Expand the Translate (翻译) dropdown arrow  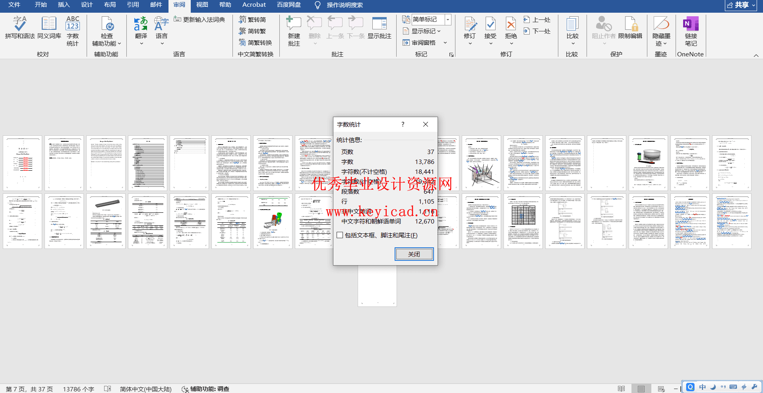click(x=141, y=44)
